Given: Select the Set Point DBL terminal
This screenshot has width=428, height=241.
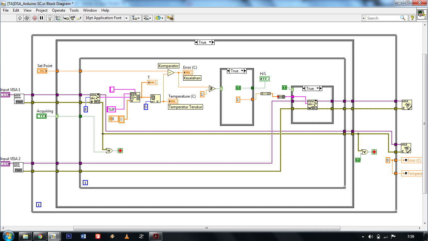Looking at the screenshot, I should tap(42, 71).
